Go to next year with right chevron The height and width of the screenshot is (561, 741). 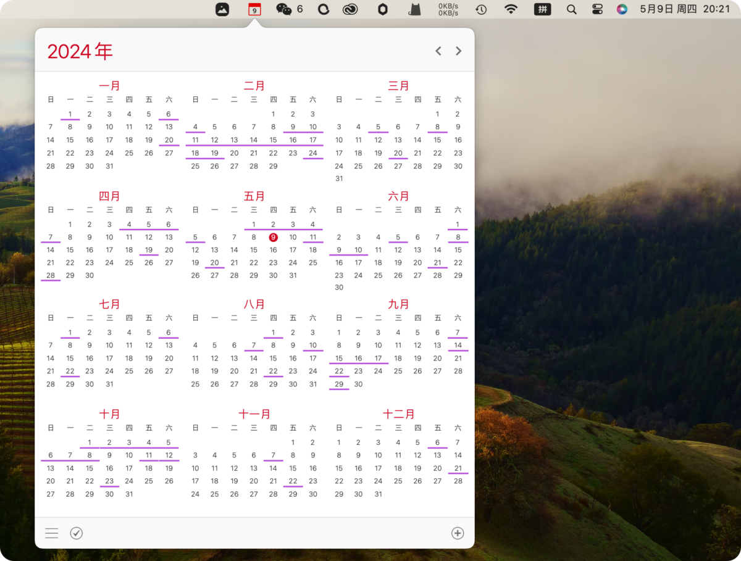pos(458,51)
